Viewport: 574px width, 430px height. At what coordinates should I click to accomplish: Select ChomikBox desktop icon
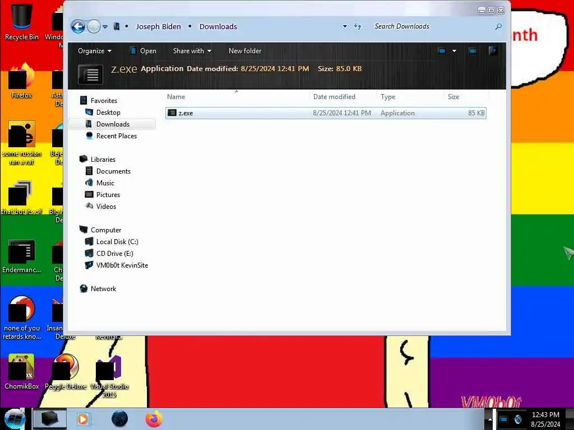22,372
